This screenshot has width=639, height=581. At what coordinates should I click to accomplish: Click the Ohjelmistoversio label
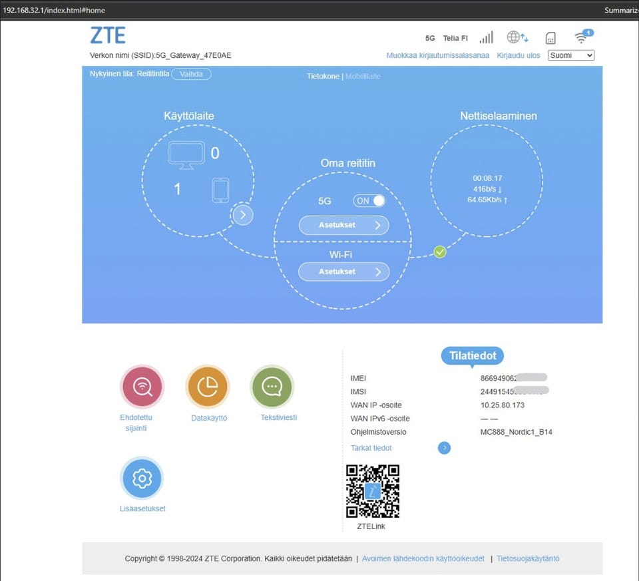378,432
